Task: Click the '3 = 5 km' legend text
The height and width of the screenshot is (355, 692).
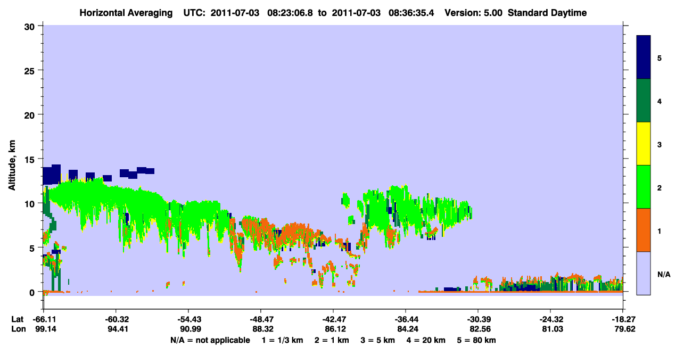Action: point(377,340)
